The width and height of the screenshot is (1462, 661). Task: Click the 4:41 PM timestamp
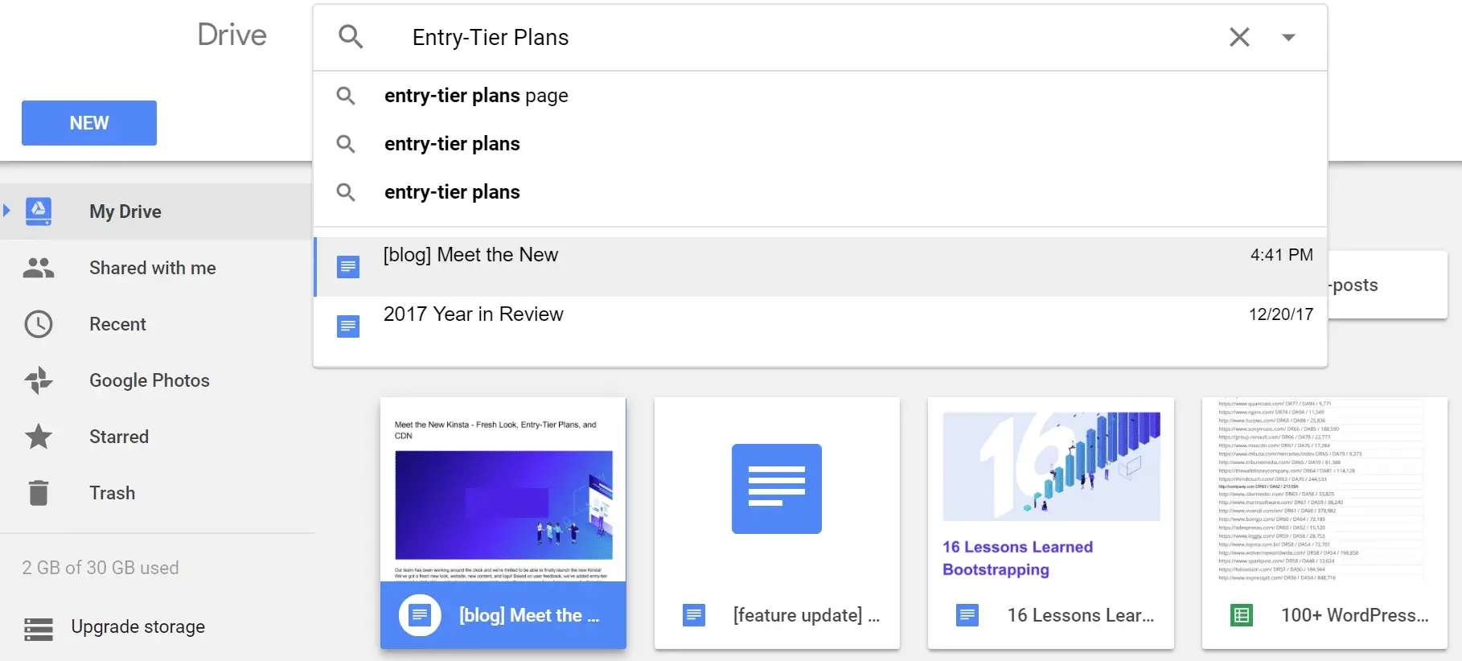[1281, 255]
